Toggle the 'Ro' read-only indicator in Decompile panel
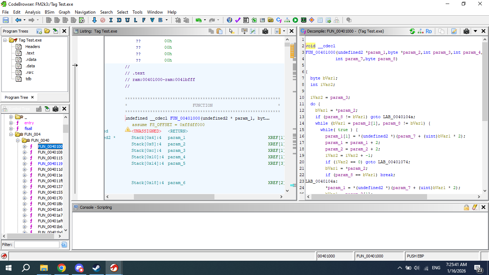489x275 pixels. (429, 31)
